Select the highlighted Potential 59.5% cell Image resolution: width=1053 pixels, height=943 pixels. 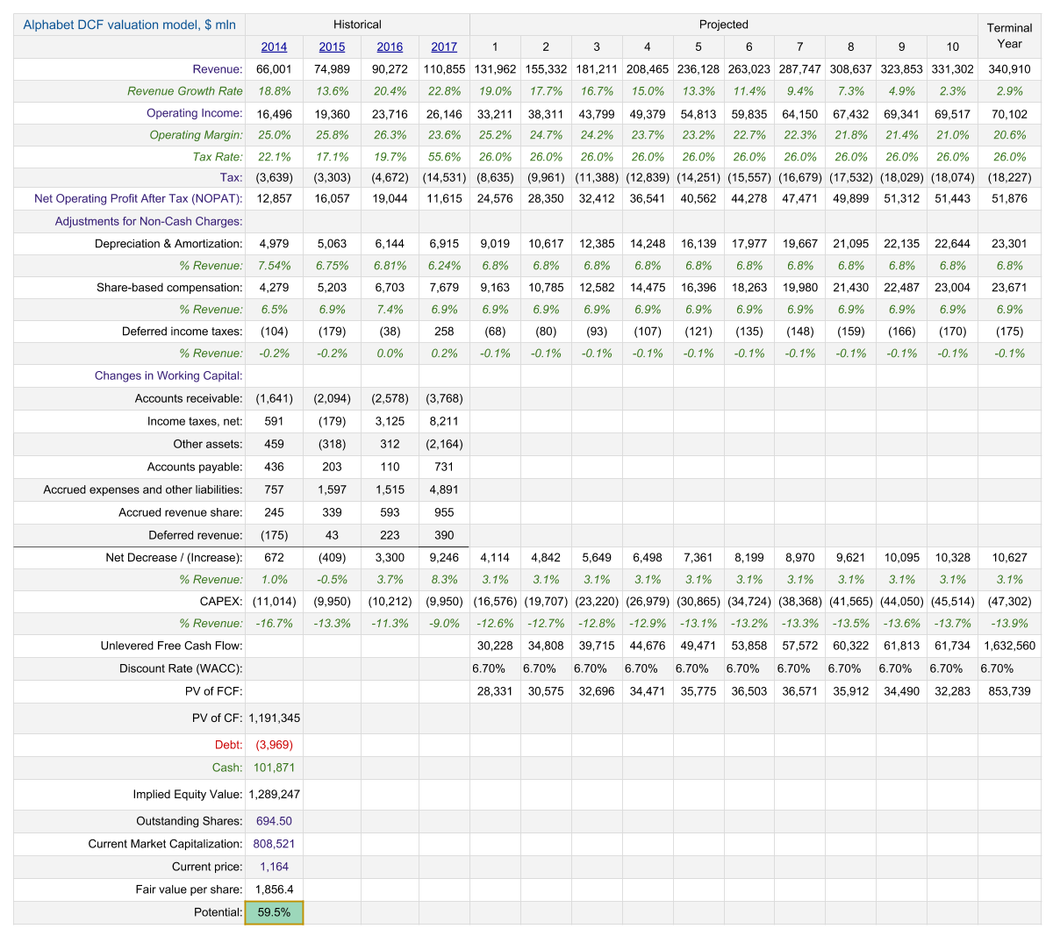click(x=274, y=912)
